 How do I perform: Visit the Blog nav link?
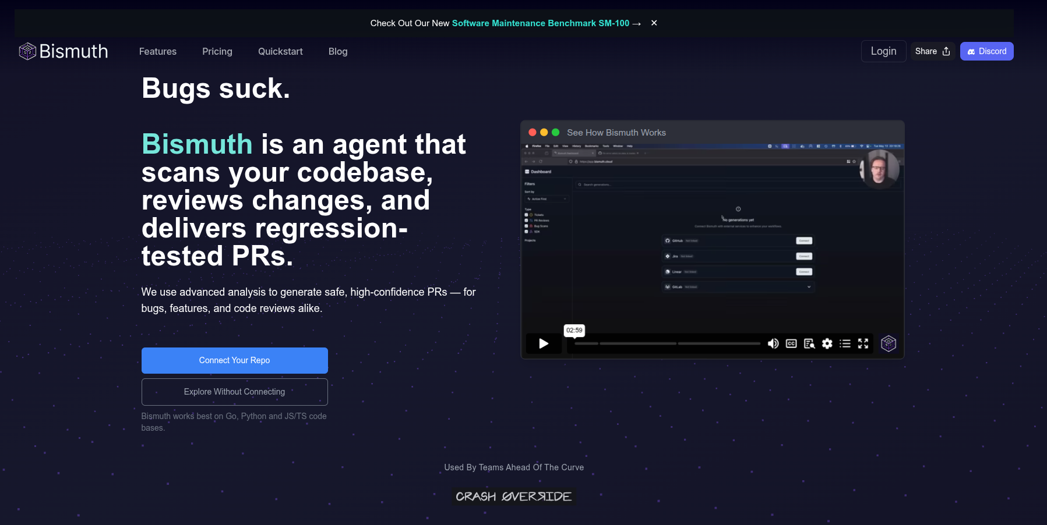pyautogui.click(x=338, y=51)
